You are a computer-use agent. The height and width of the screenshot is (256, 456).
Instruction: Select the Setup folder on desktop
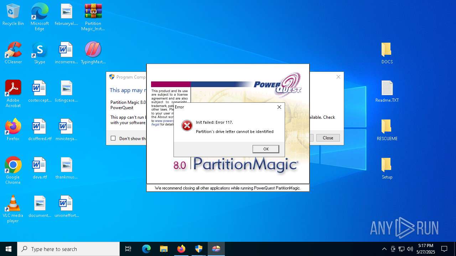pos(387,169)
